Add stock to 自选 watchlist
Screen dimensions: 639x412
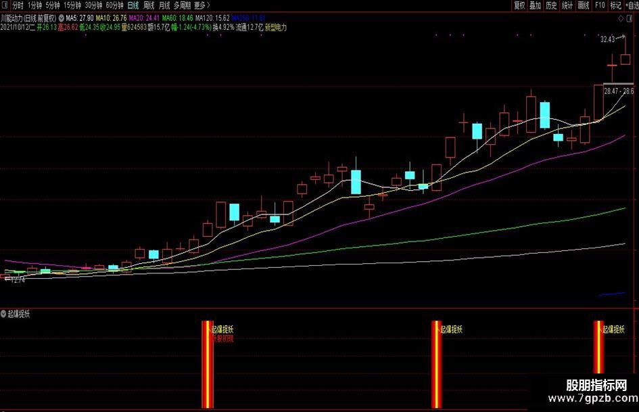632,5
